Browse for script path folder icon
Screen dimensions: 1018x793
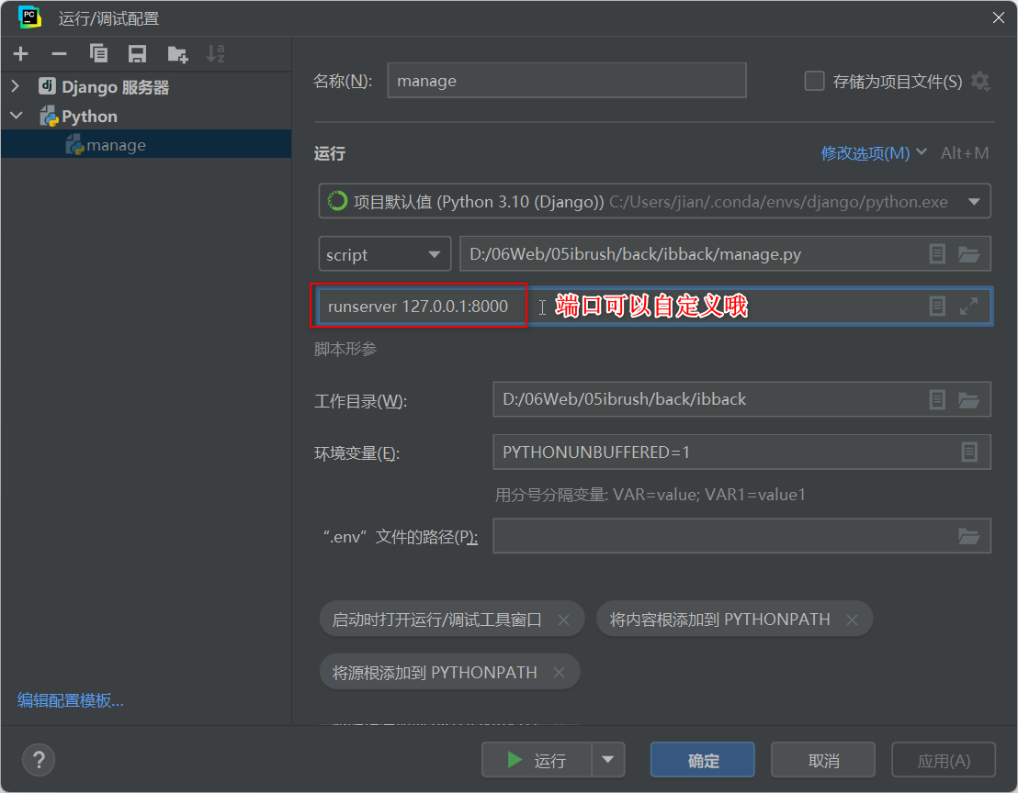pyautogui.click(x=968, y=254)
